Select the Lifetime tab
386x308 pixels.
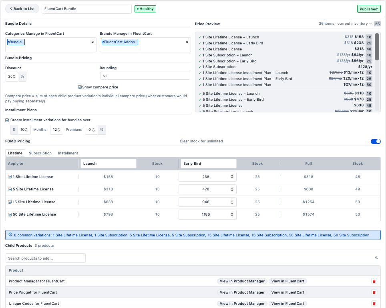(x=15, y=153)
